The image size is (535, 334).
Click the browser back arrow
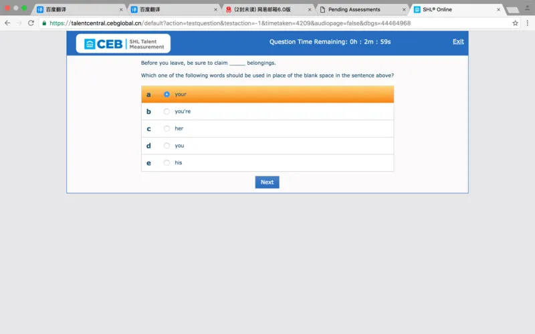[x=7, y=23]
